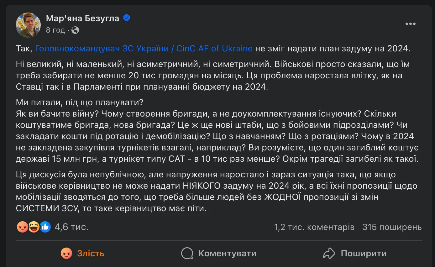View the 315 поширень shares list
Screen dimensions: 435x267
tap(392, 227)
